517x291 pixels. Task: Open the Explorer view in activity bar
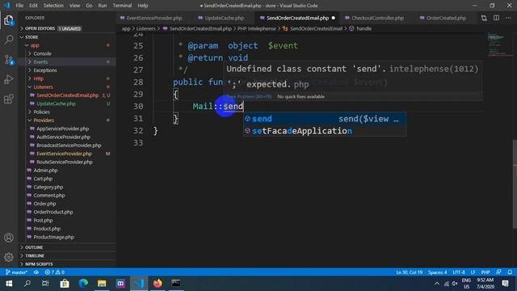pos(9,20)
